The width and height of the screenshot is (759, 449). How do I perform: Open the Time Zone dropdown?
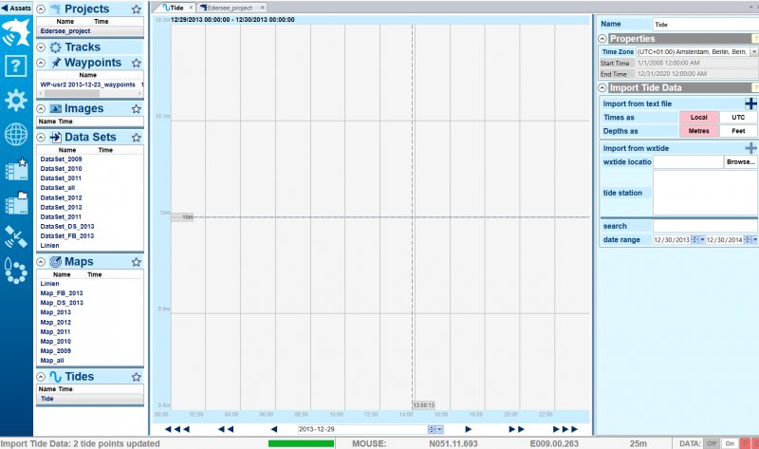753,51
